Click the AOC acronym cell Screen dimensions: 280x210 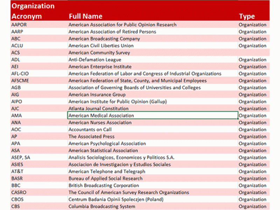39,129
